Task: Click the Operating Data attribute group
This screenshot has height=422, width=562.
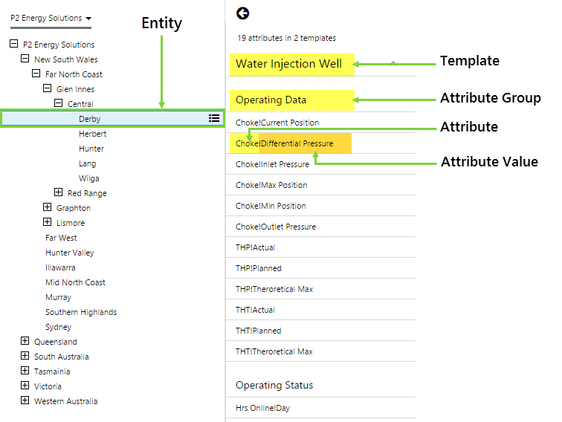Action: pyautogui.click(x=271, y=100)
